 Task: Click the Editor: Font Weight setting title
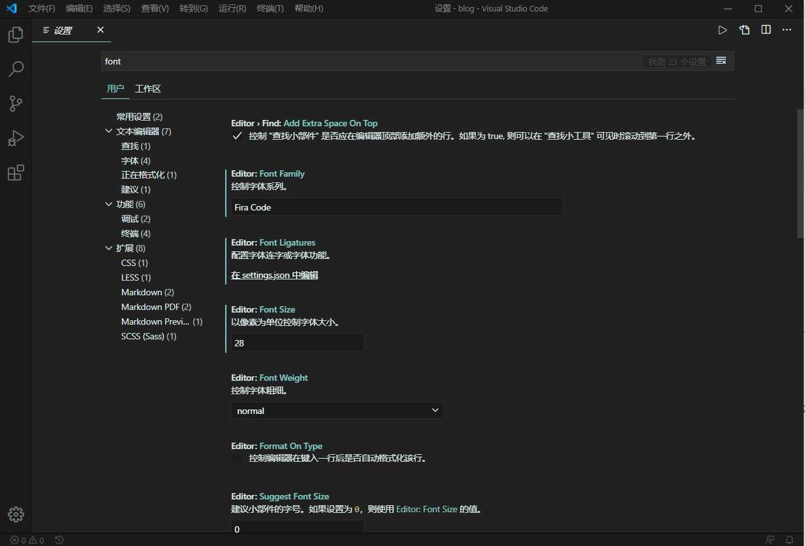tap(269, 378)
